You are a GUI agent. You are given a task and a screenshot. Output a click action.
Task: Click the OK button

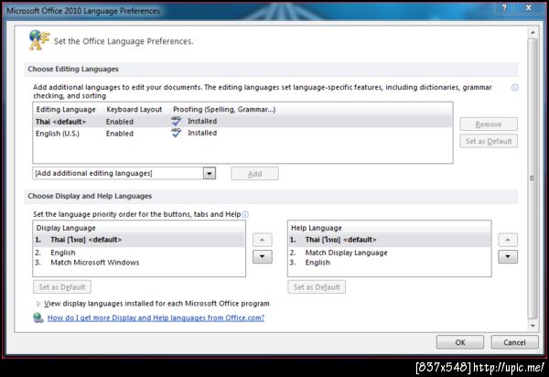tap(460, 342)
